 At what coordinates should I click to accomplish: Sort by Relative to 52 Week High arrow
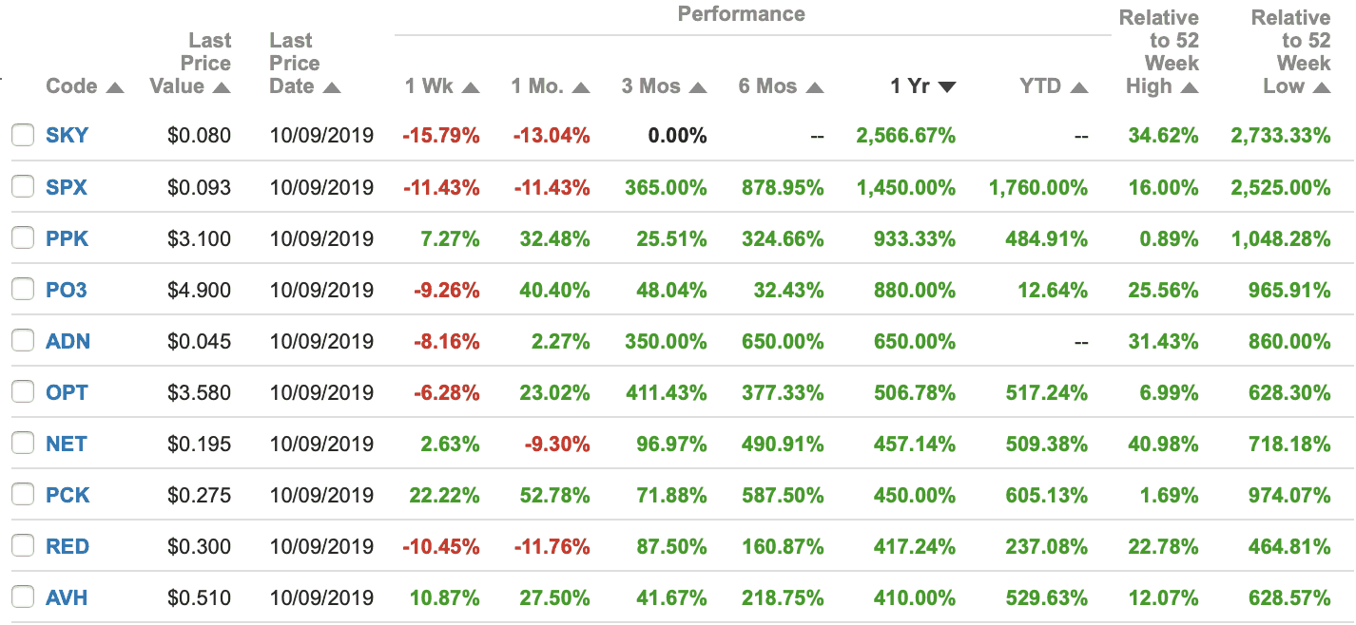1189,88
